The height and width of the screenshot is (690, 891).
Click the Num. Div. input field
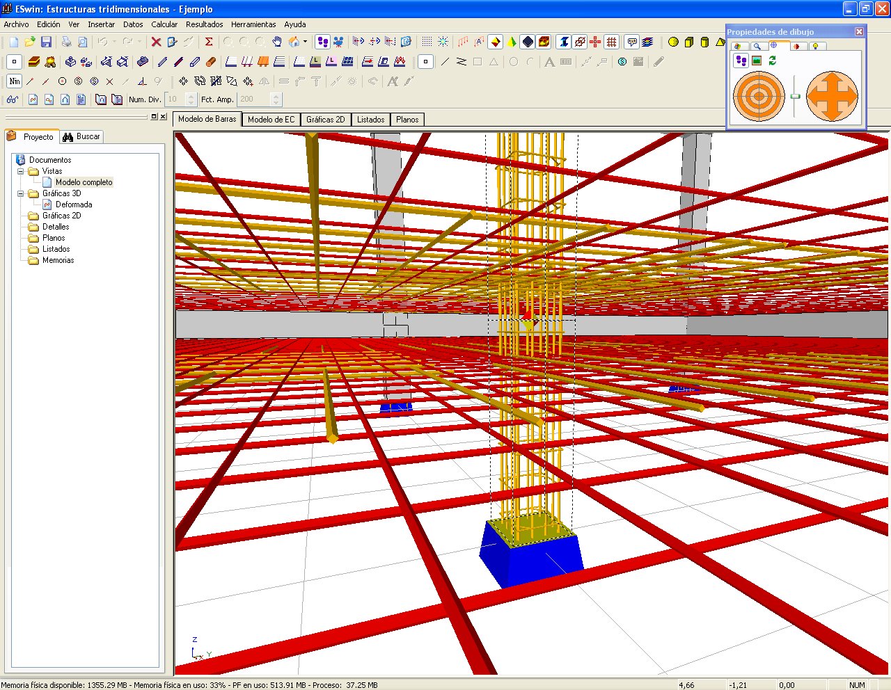[x=175, y=99]
